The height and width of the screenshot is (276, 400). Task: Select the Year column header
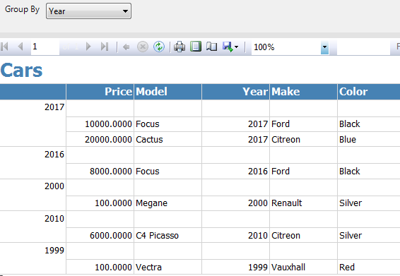tap(236, 92)
